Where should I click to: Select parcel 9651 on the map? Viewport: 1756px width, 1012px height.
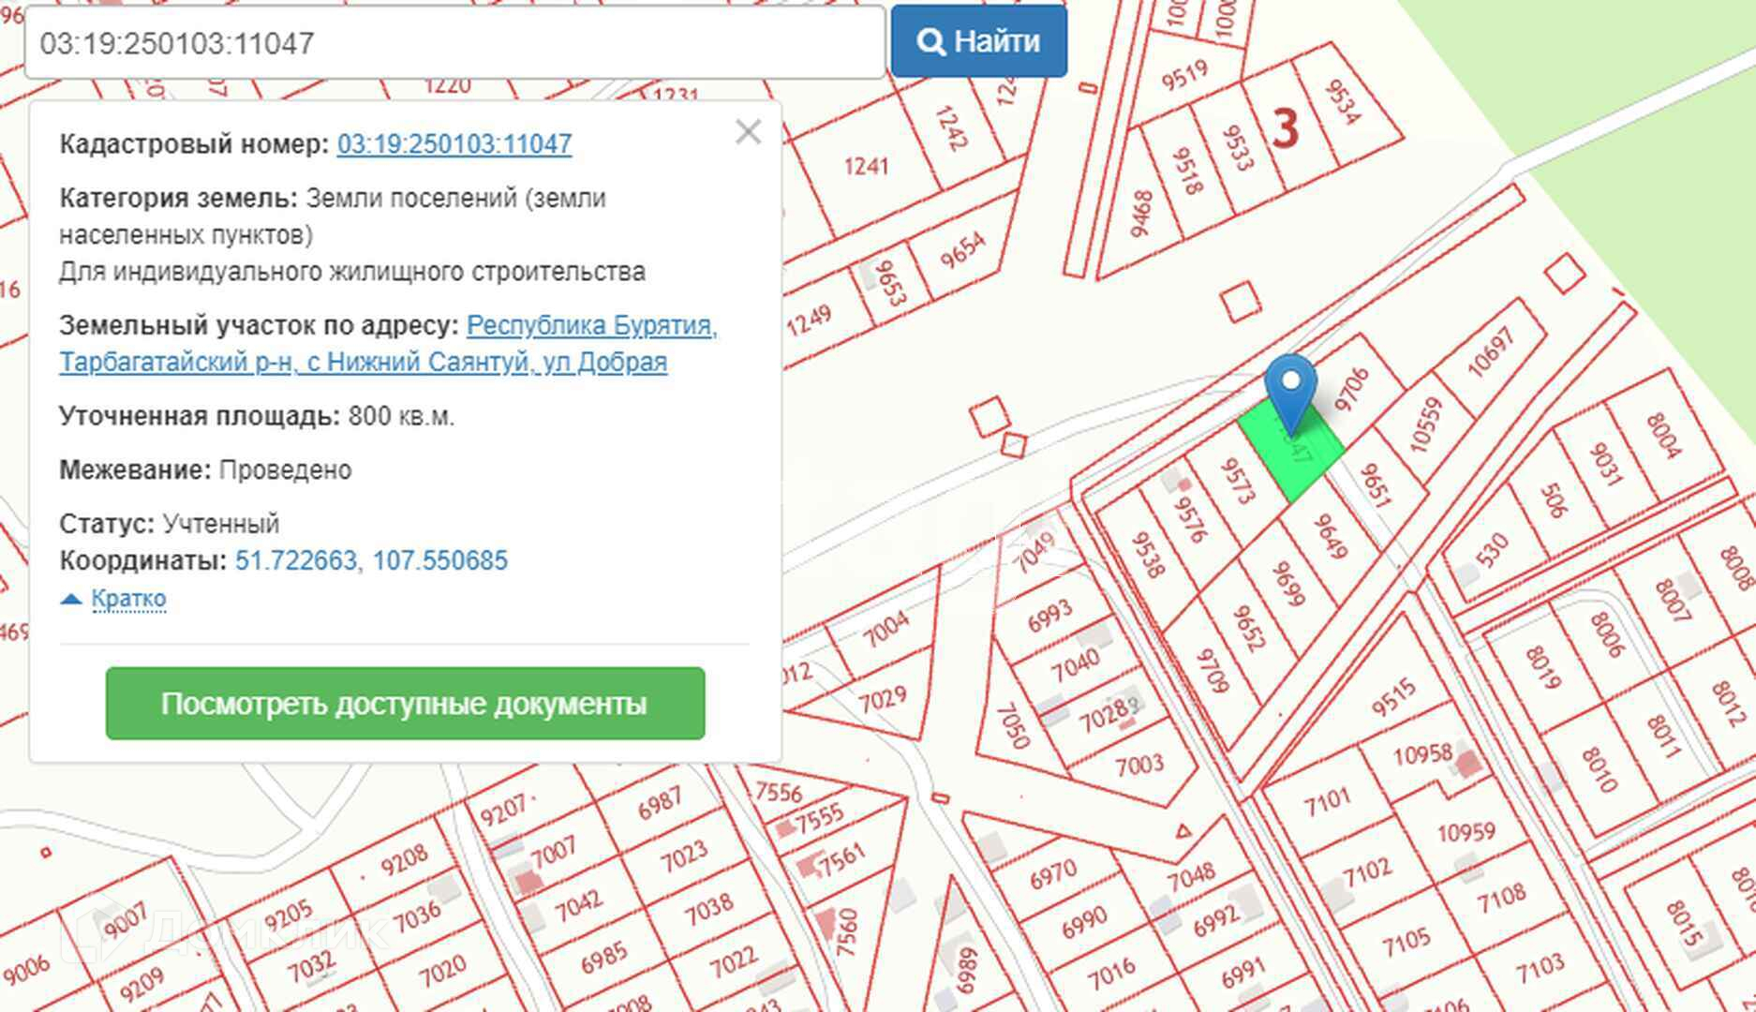click(1374, 485)
